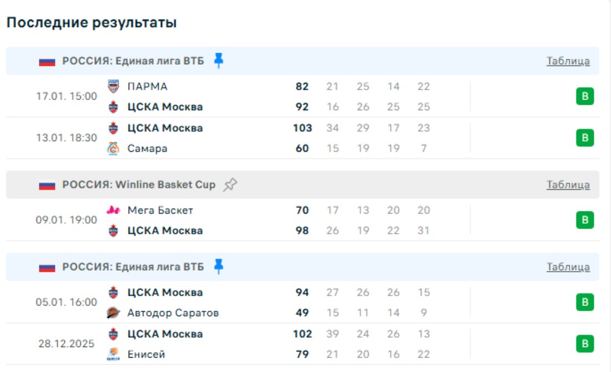611x372 pixels.
Task: Open the Мега Баскет vs ЦСКА match row
Action: pyautogui.click(x=250, y=220)
